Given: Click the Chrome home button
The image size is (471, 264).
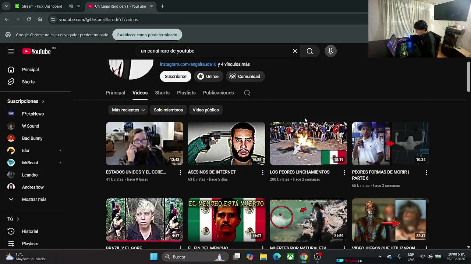Looking at the screenshot, I should (40, 19).
